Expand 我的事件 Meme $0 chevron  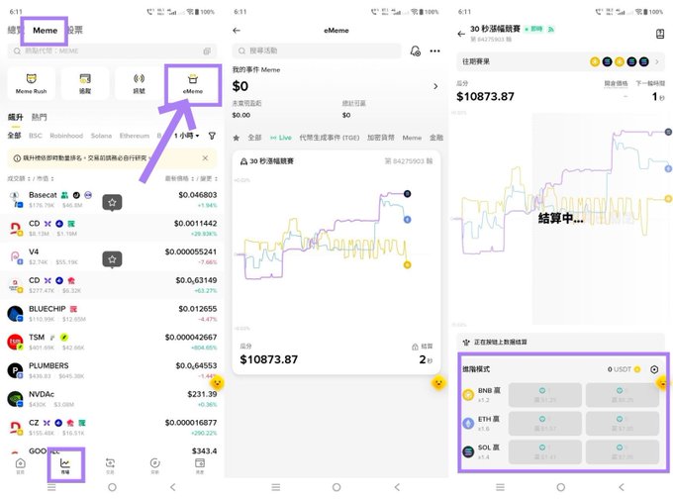(435, 86)
